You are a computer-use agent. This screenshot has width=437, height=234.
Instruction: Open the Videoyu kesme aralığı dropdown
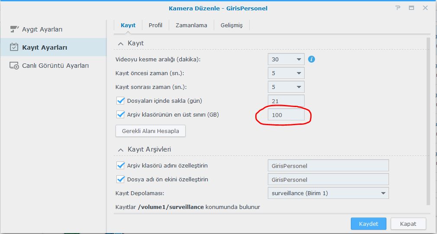tap(286, 60)
